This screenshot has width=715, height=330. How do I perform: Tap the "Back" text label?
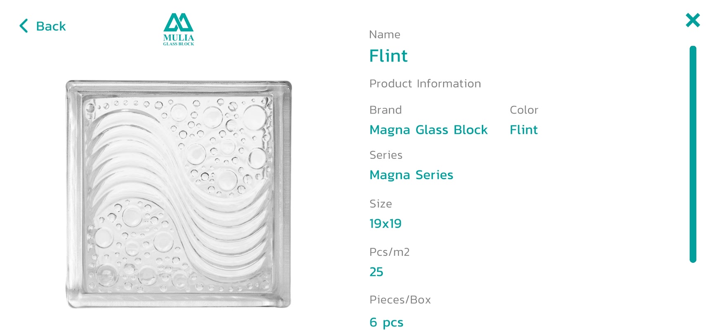[51, 26]
